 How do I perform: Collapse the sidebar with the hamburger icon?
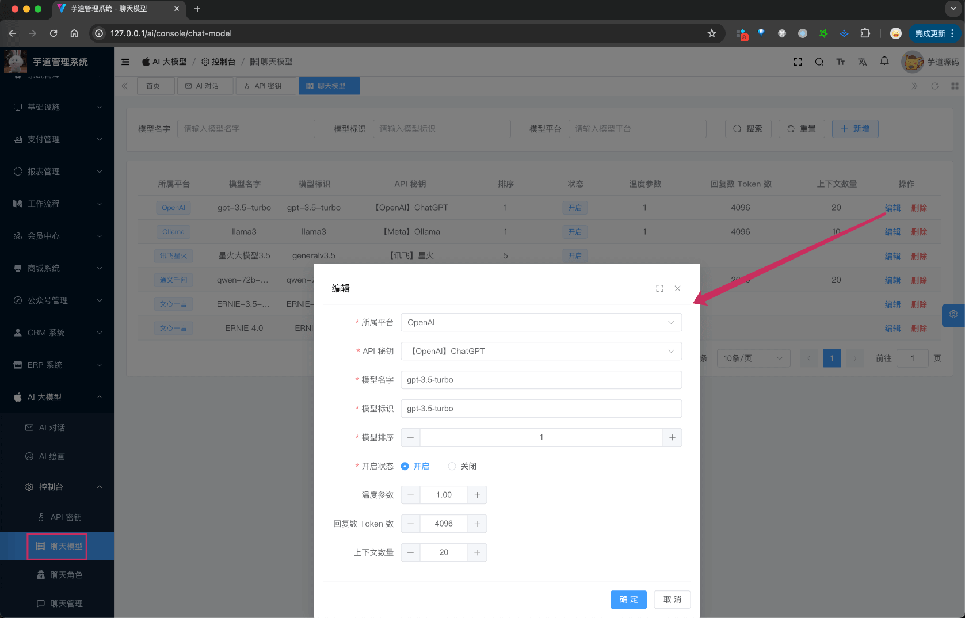click(x=125, y=62)
